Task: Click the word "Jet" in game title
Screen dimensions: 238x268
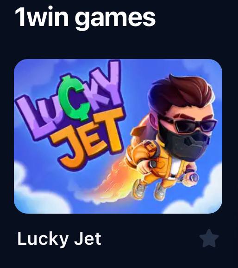Action: pos(88,238)
